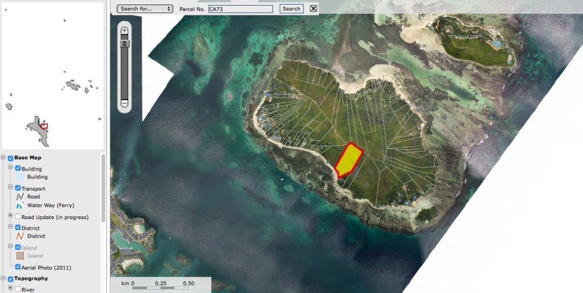Click the zoom in plus button
The height and width of the screenshot is (293, 583).
tap(124, 31)
